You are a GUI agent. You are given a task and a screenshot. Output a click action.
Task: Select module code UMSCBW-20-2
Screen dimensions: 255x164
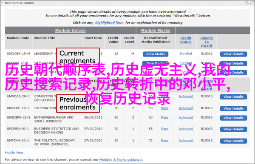(19, 117)
